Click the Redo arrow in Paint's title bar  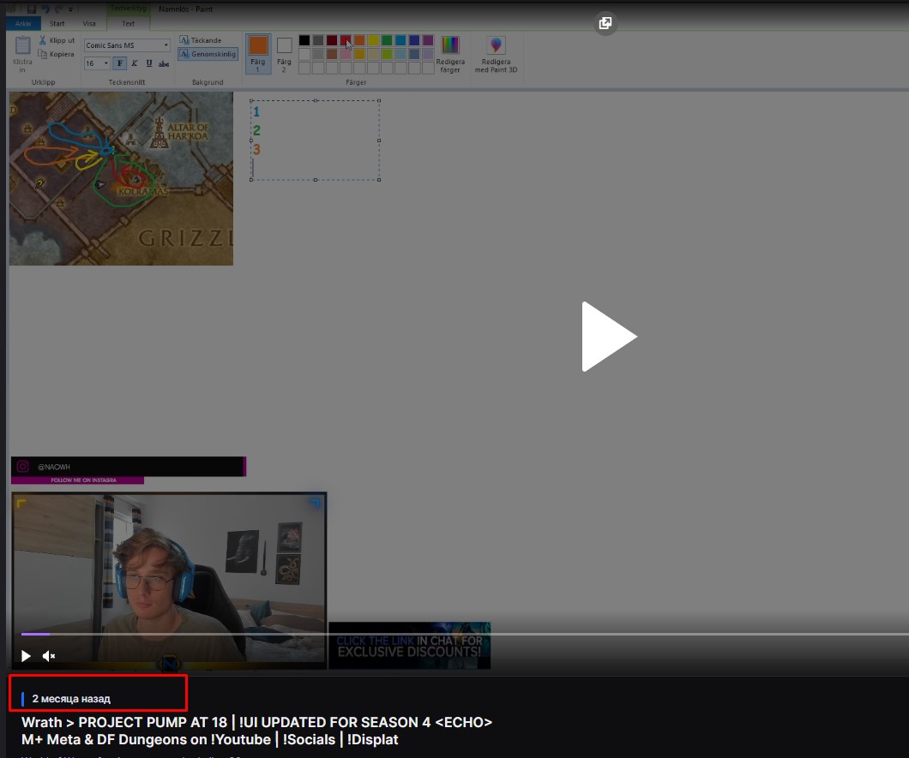58,9
